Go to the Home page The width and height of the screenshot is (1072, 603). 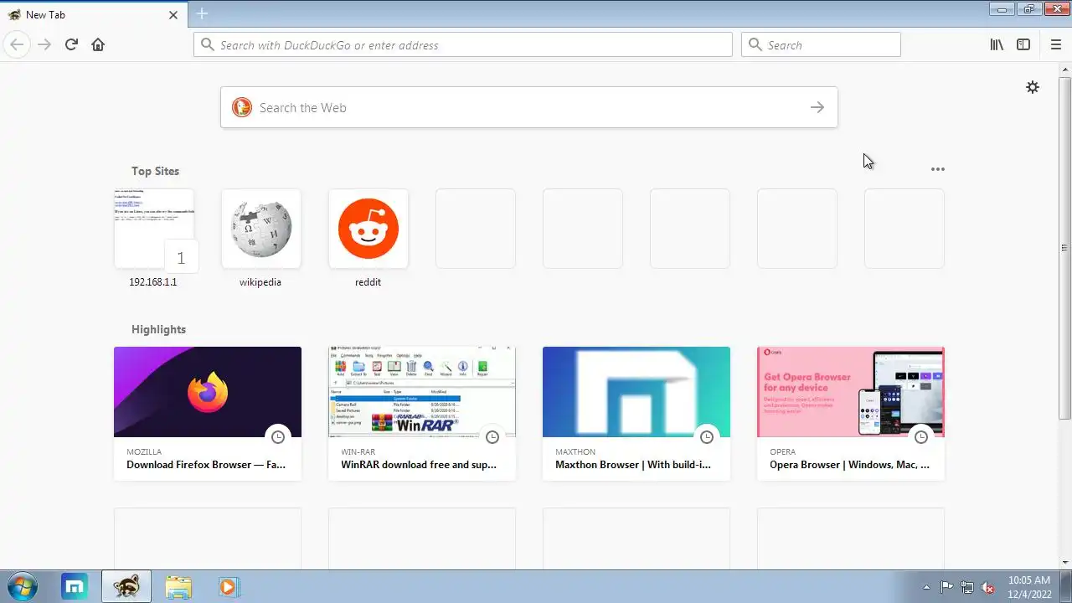(98, 44)
